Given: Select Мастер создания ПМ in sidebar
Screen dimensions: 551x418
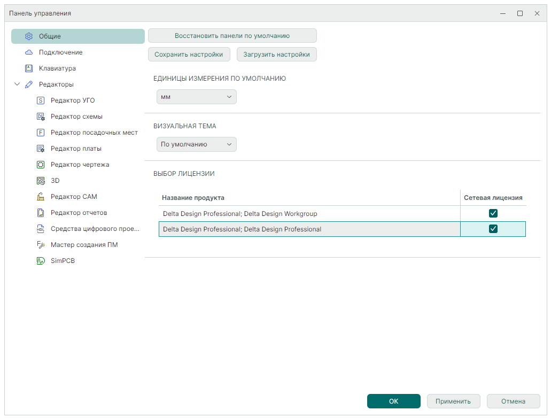Looking at the screenshot, I should coord(84,245).
